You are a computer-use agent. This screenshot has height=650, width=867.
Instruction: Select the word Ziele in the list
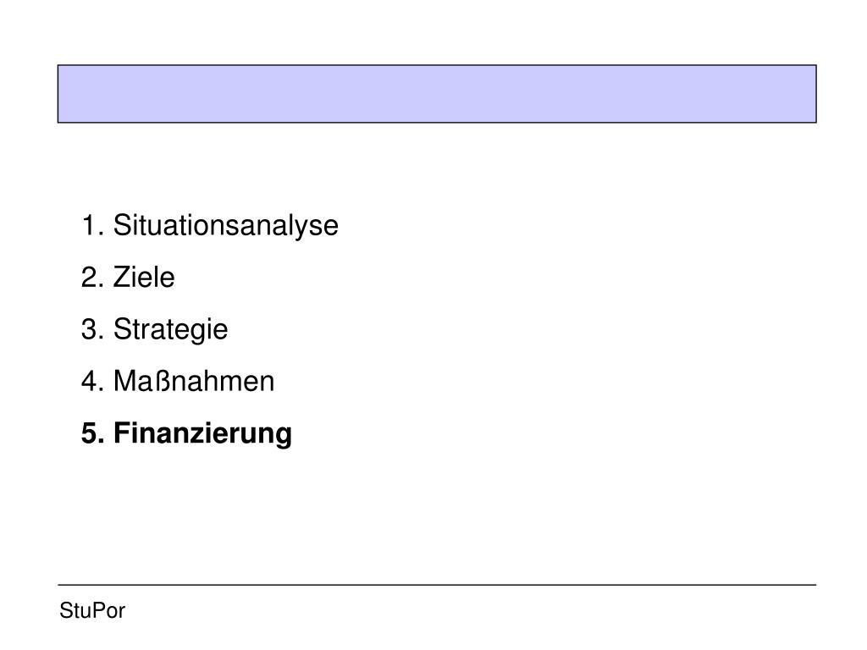[143, 278]
